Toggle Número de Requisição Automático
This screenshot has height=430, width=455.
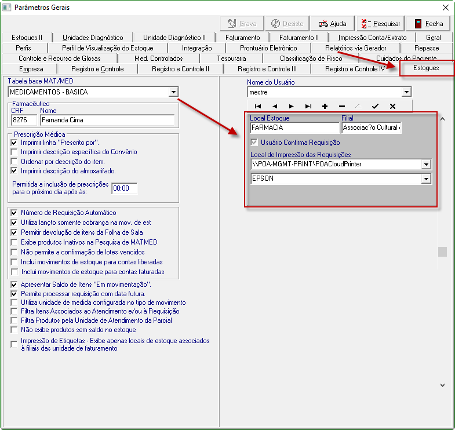coord(14,213)
